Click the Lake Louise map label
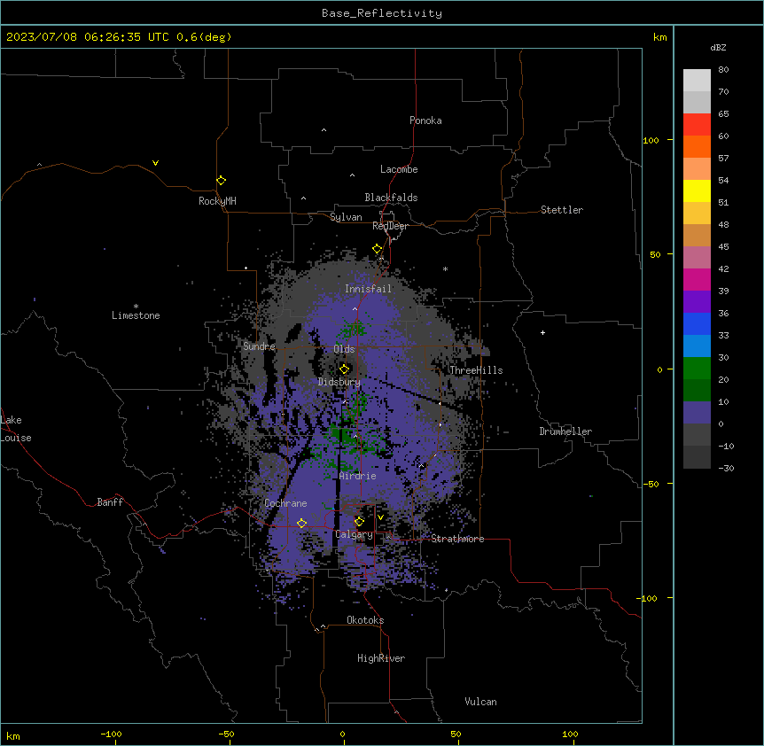This screenshot has height=746, width=764. 16,429
